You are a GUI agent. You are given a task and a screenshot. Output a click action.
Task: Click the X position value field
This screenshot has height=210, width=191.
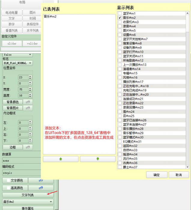pos(23,77)
